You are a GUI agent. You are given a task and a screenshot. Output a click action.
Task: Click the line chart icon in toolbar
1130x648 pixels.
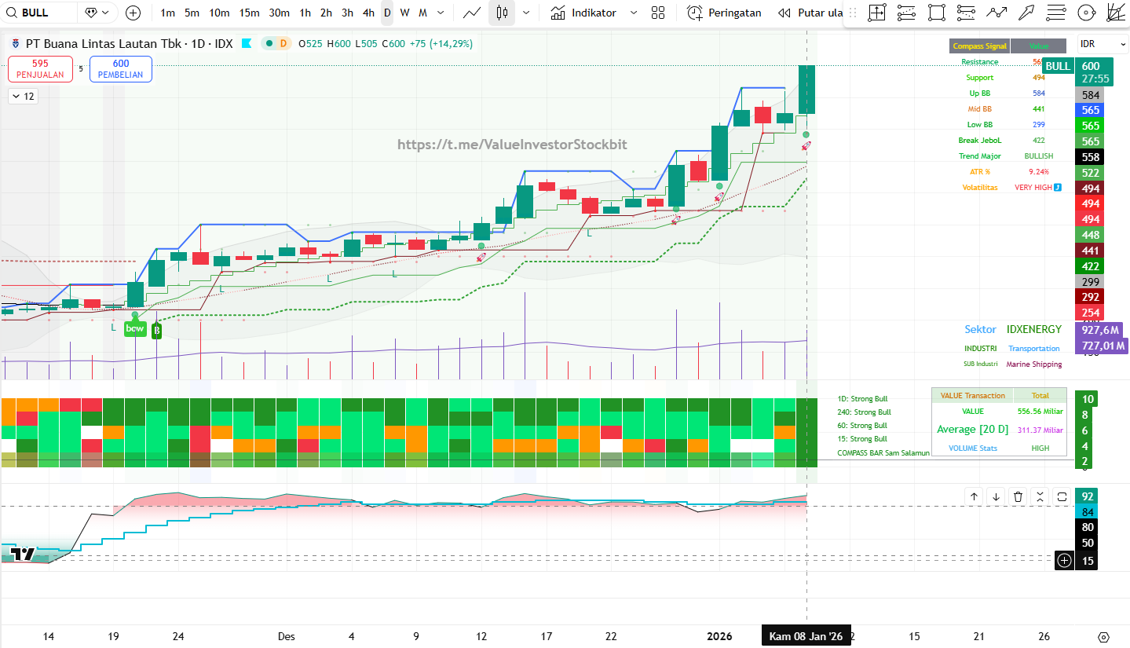point(472,13)
